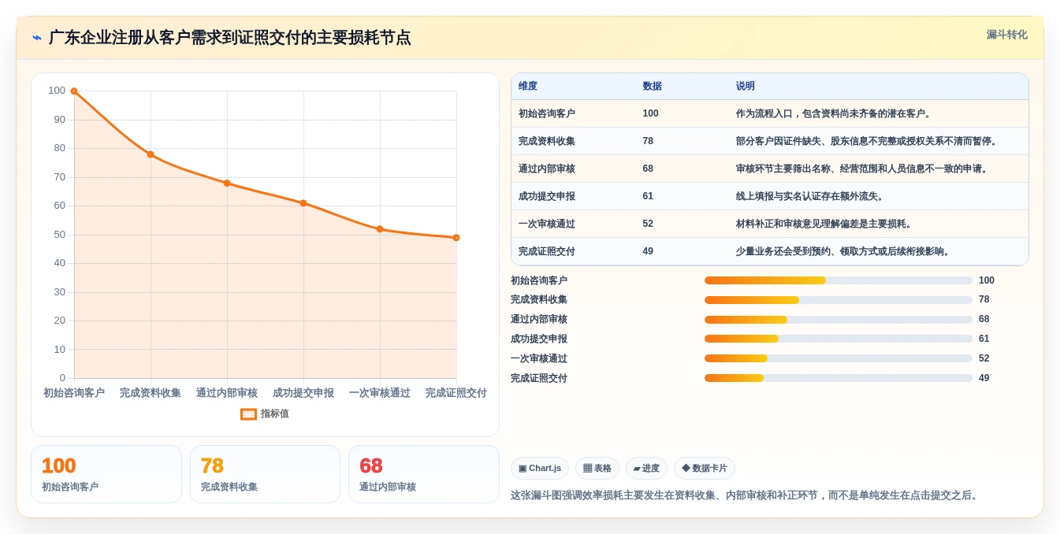Click the page title 广东企业注册 heading

tap(230, 38)
